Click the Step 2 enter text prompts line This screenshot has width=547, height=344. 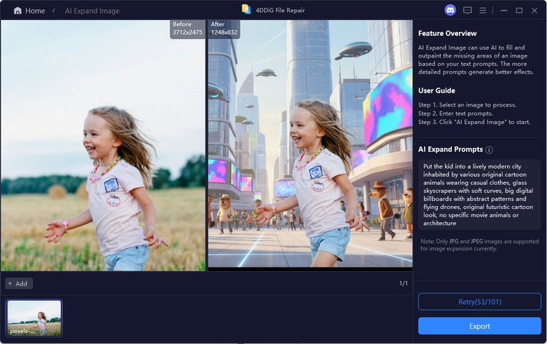(455, 113)
